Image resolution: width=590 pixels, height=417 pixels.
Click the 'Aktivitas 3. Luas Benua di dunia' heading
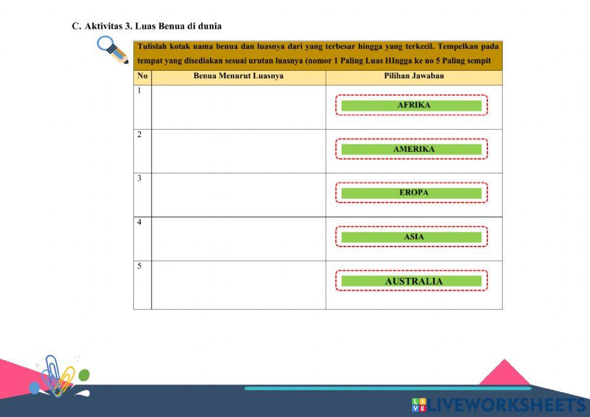[x=153, y=26]
